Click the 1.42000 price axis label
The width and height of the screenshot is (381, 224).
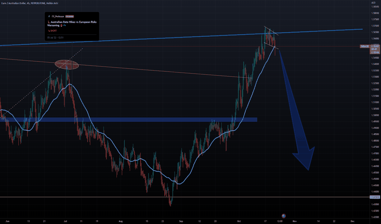(375, 217)
